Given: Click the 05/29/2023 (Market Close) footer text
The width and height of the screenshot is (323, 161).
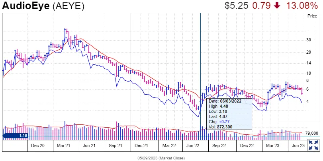Looking at the screenshot, I should click(x=161, y=158).
